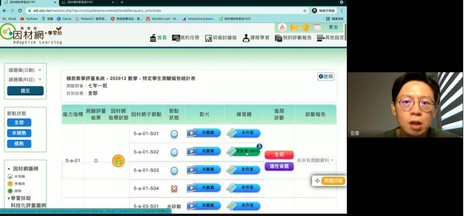The image size is (464, 216).
Task: Filter nodes by 未精熟 status
Action: (x=19, y=133)
